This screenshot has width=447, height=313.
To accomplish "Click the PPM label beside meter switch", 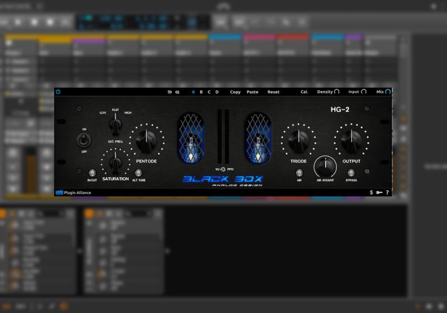I will (230, 169).
